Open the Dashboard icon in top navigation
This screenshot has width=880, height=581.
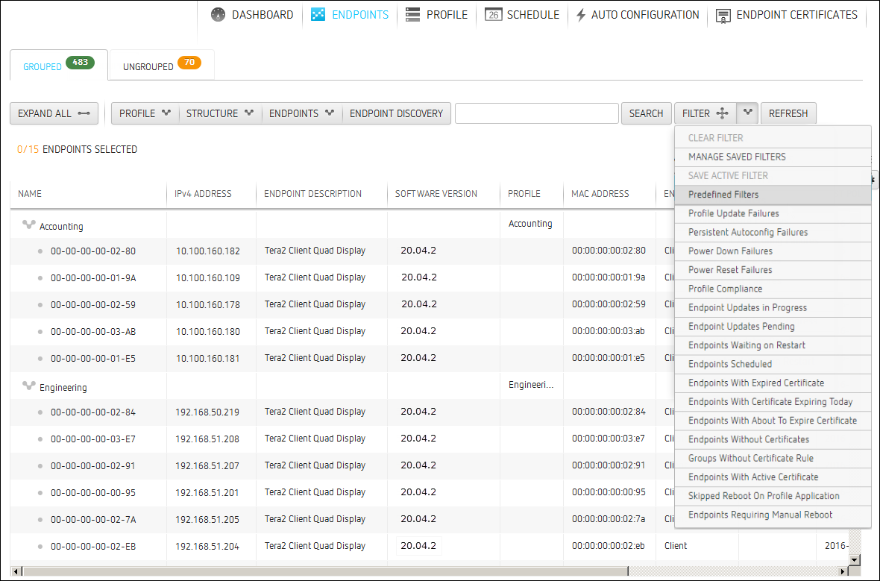[x=218, y=15]
